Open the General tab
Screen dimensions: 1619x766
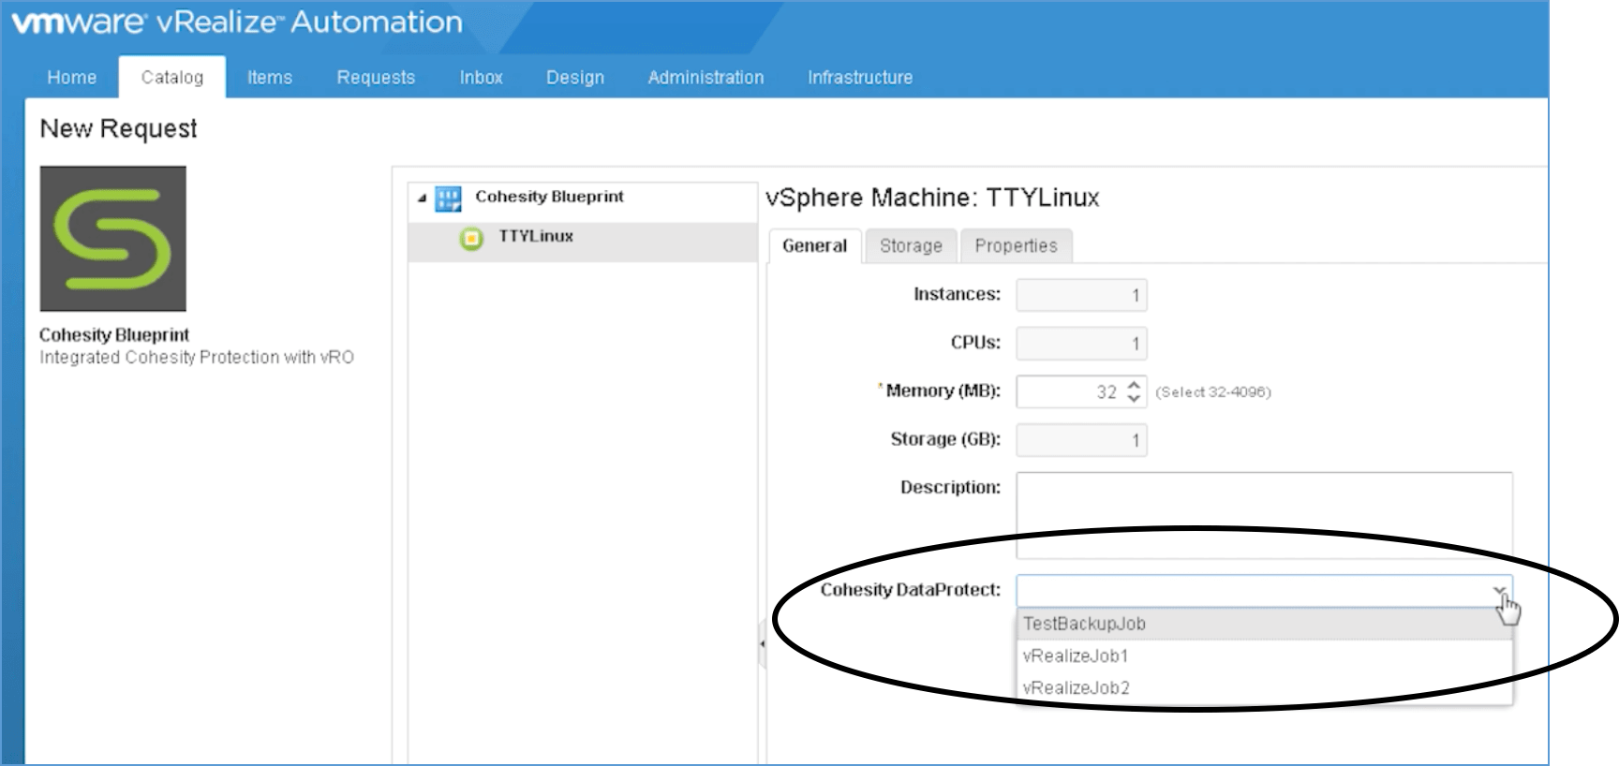814,245
